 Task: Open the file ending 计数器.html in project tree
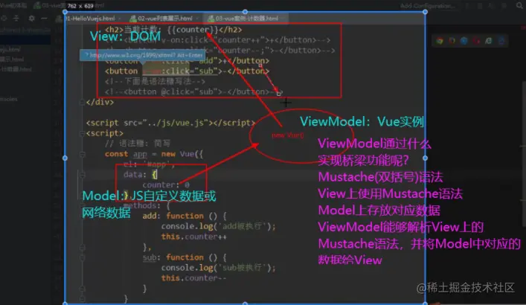point(16,69)
